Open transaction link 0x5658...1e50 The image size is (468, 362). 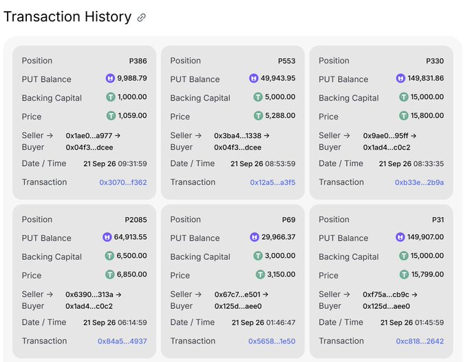(272, 341)
